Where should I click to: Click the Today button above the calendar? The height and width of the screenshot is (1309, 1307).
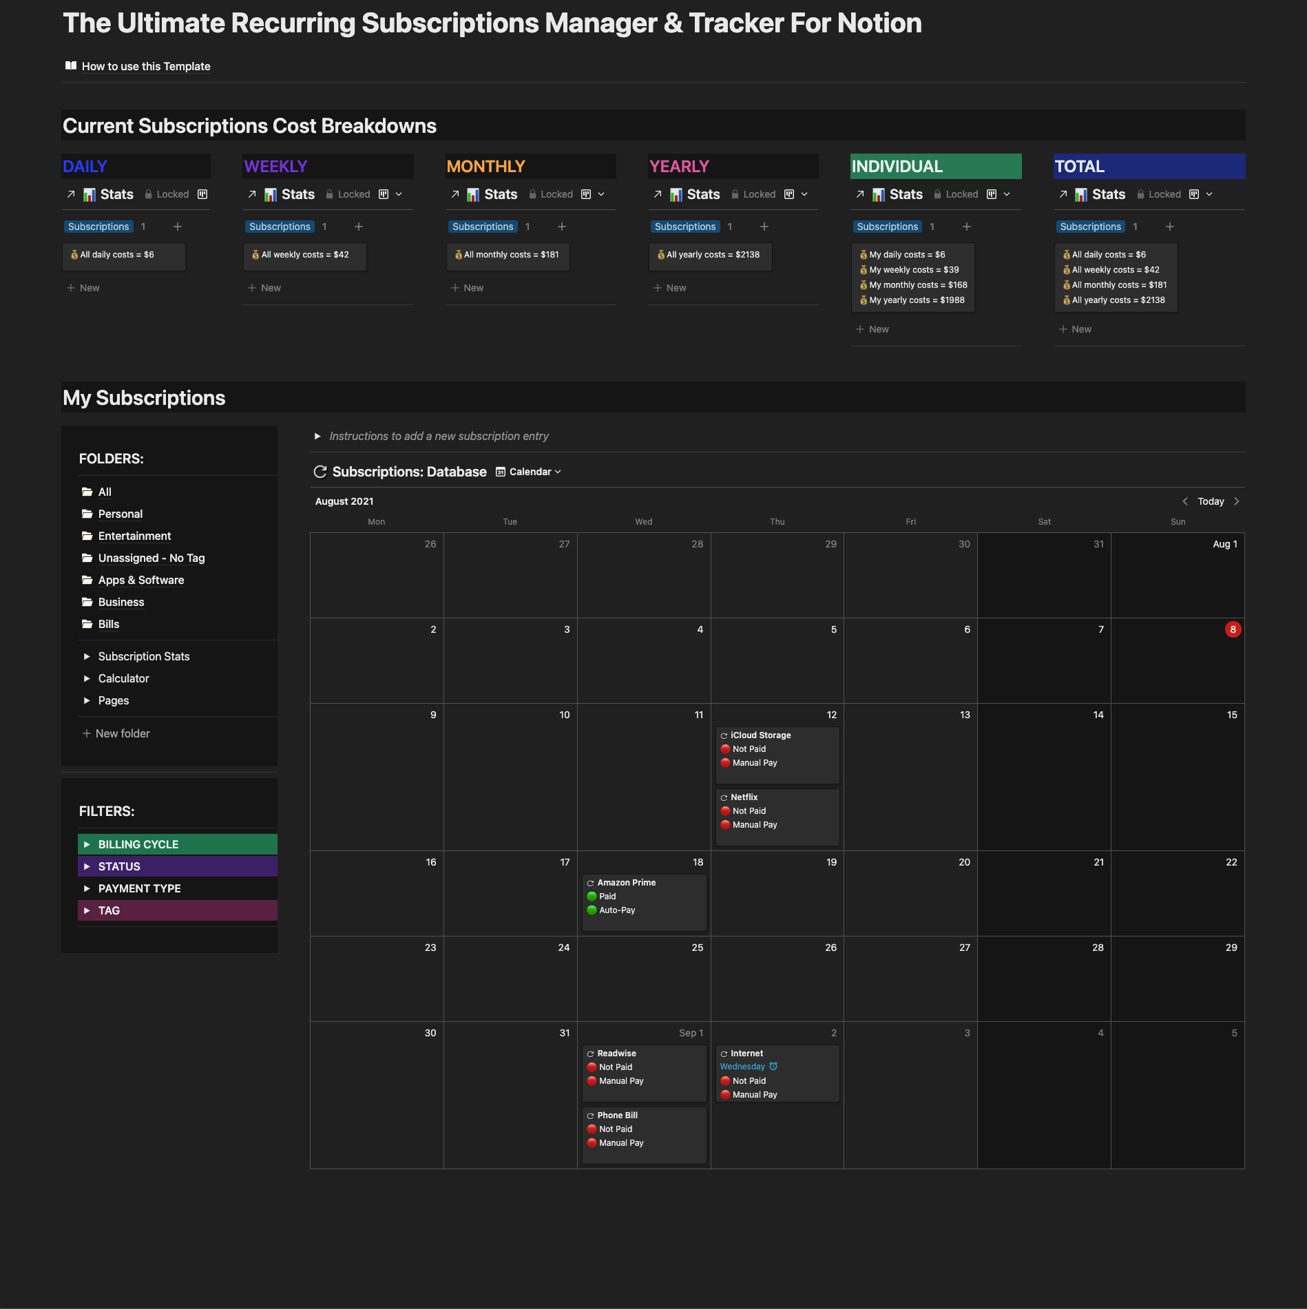click(1211, 501)
